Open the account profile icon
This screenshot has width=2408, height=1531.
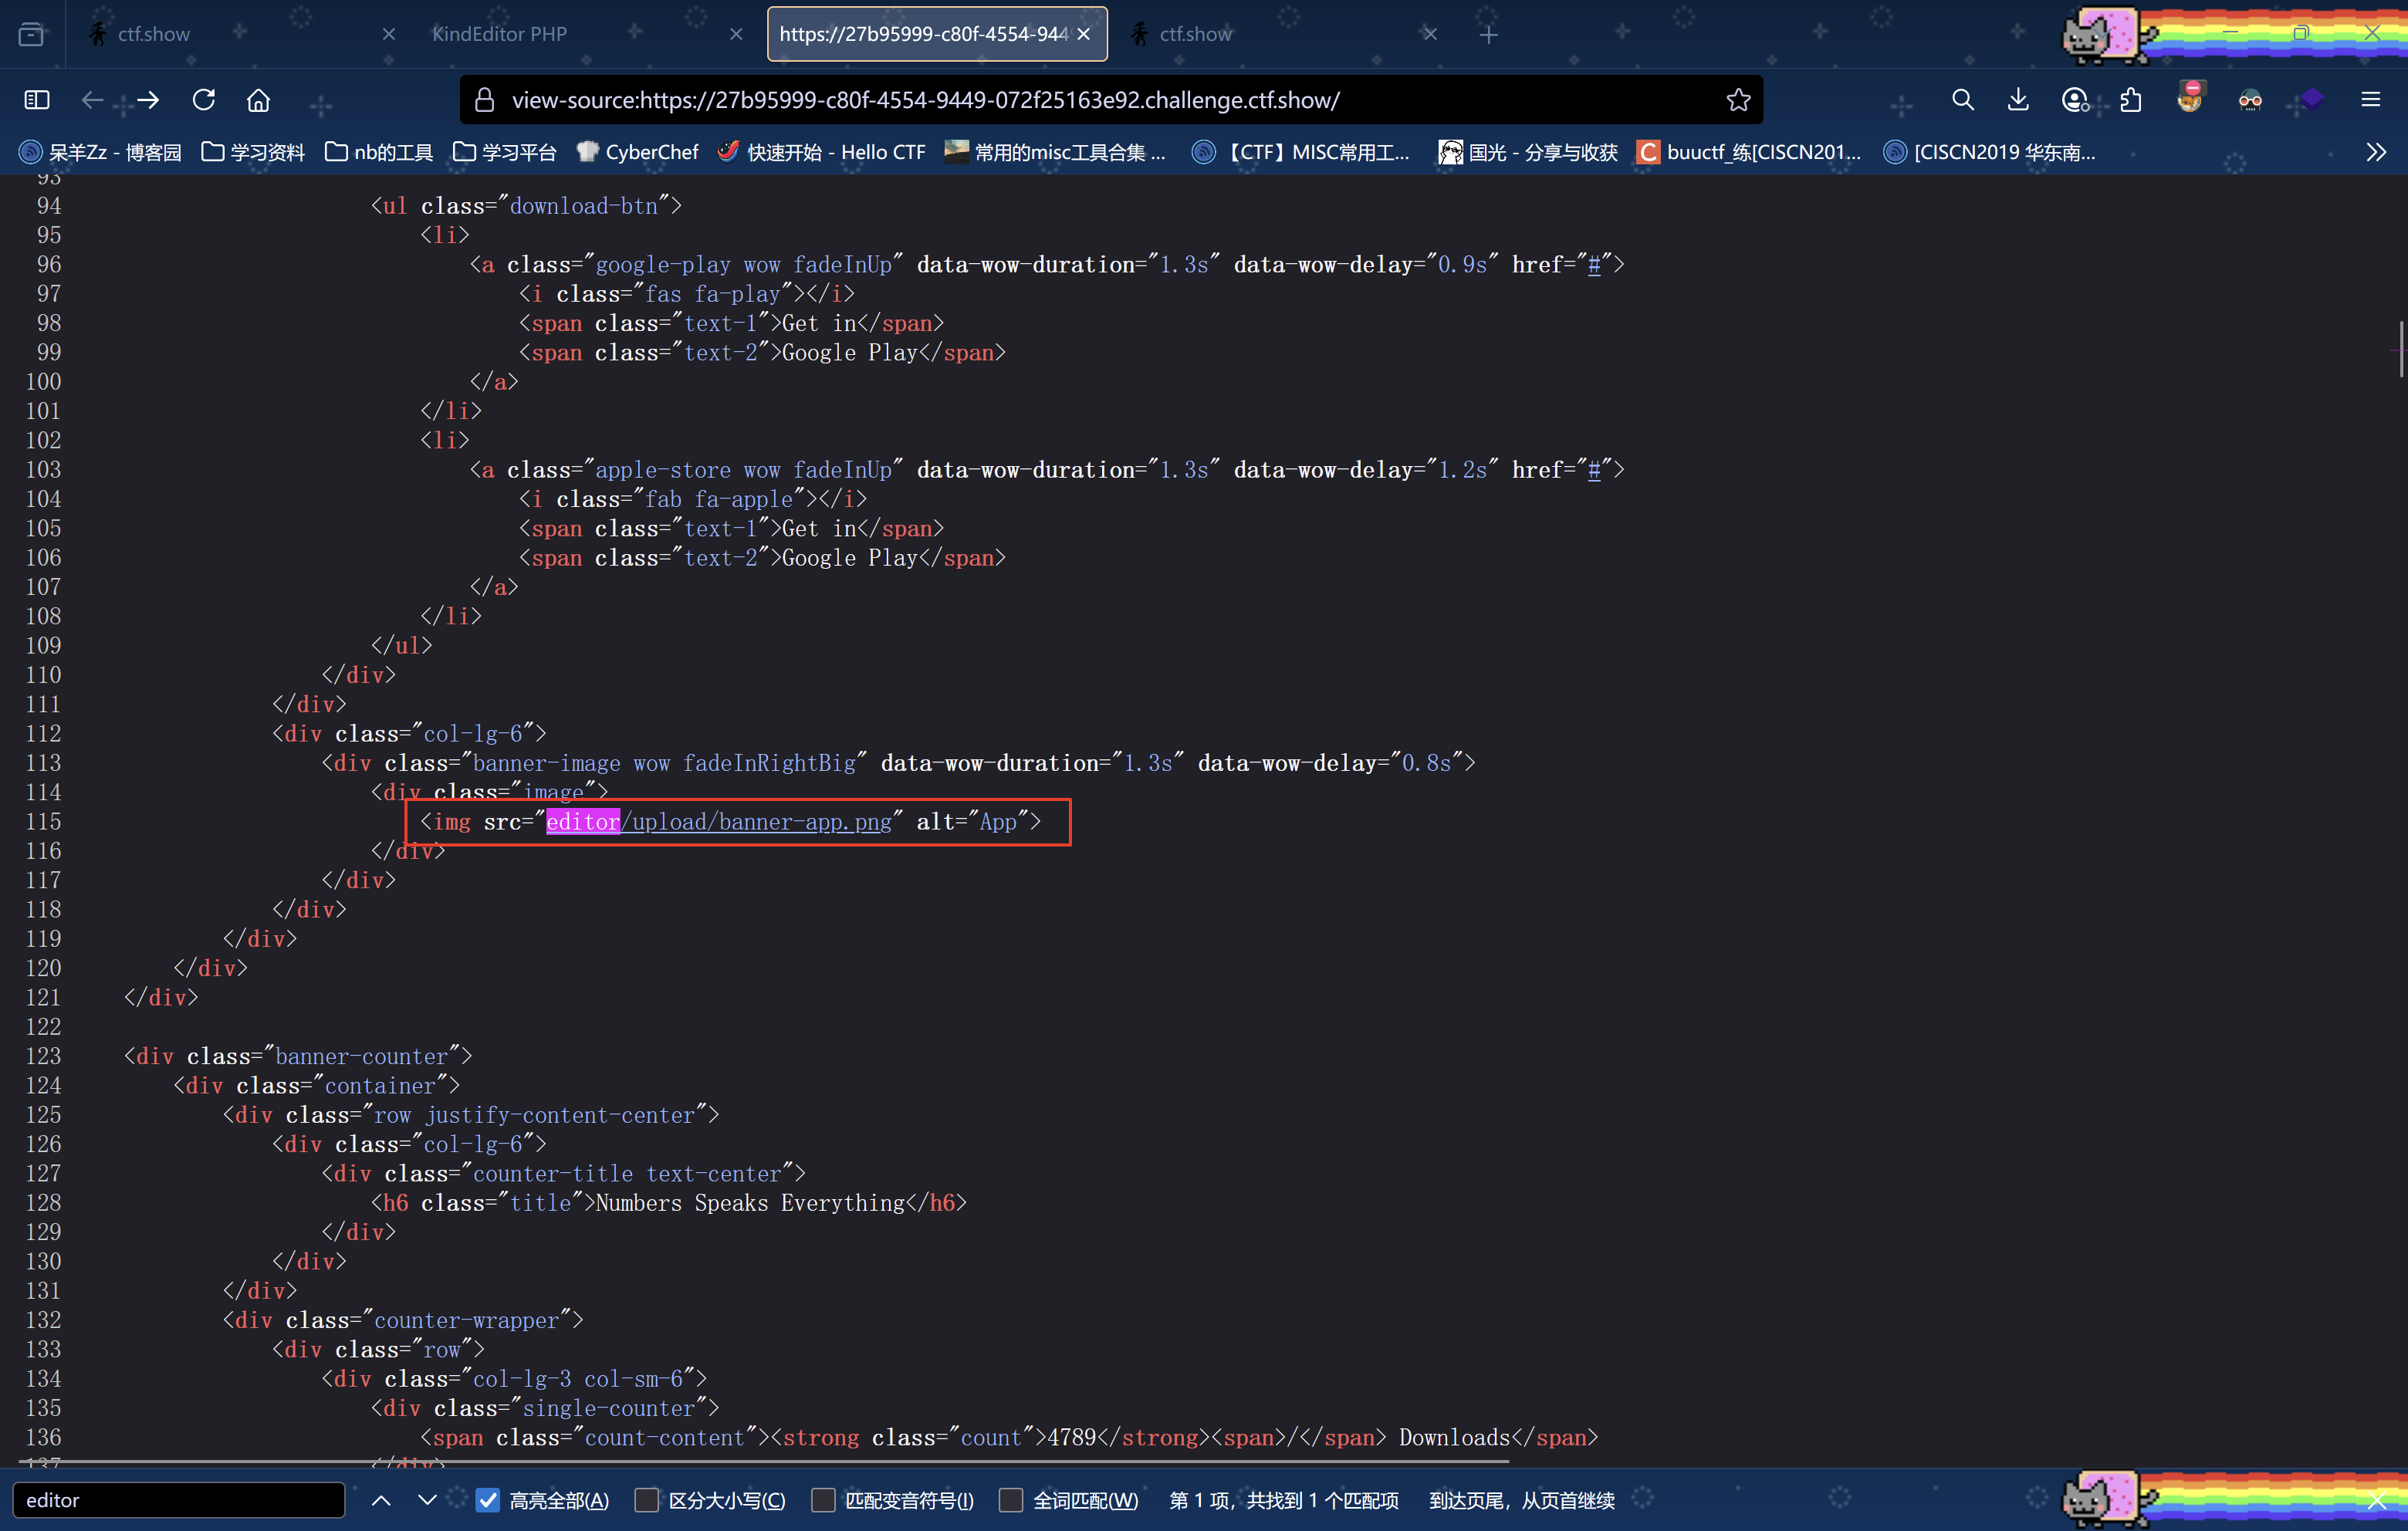pyautogui.click(x=2075, y=100)
